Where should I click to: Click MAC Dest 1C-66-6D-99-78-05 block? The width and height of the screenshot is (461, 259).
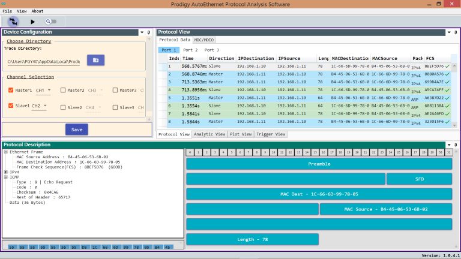tap(319, 194)
